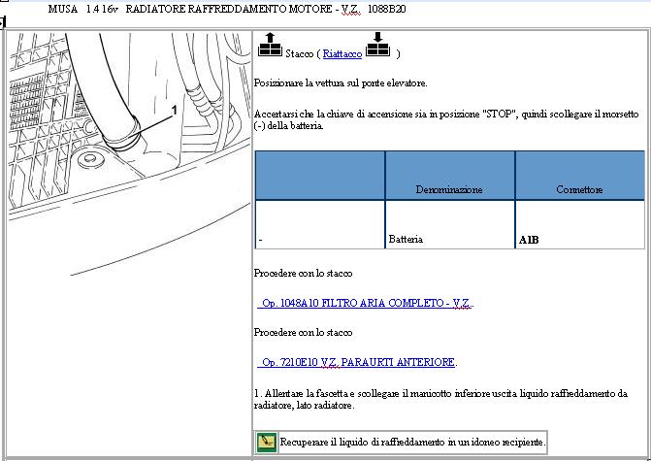Open the Riattacco link

pyautogui.click(x=342, y=54)
